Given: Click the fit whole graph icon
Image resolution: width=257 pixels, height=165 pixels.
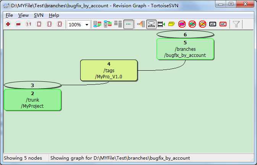Looking at the screenshot, I should click(x=60, y=24).
